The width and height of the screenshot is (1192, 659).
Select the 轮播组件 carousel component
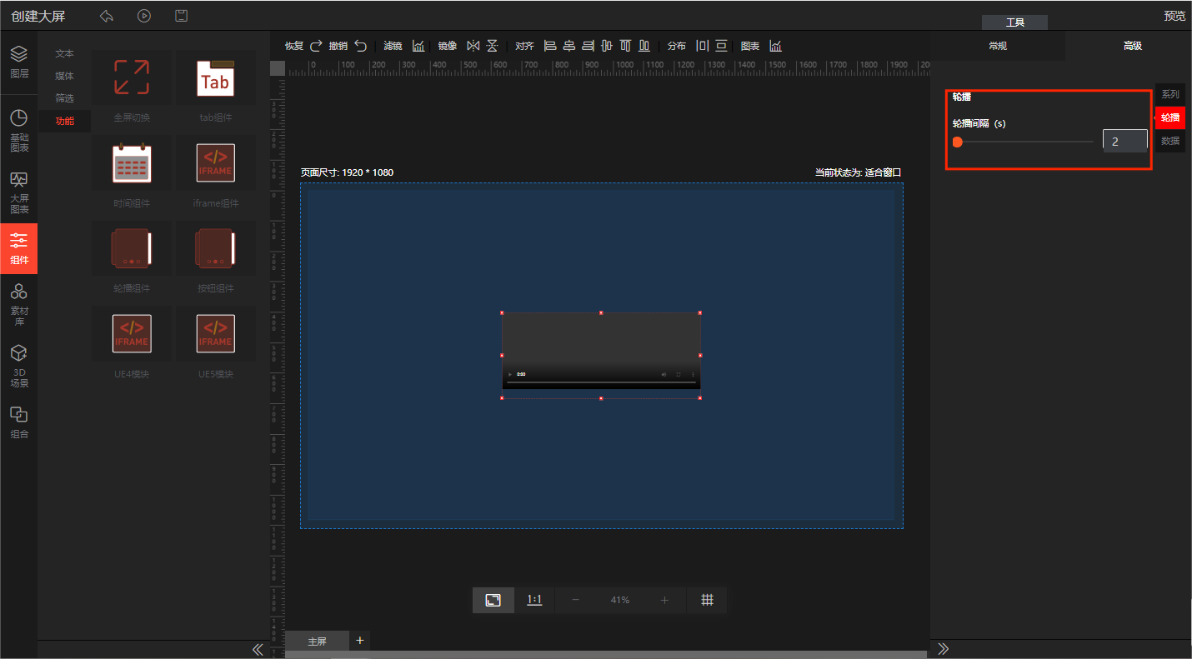click(x=132, y=249)
